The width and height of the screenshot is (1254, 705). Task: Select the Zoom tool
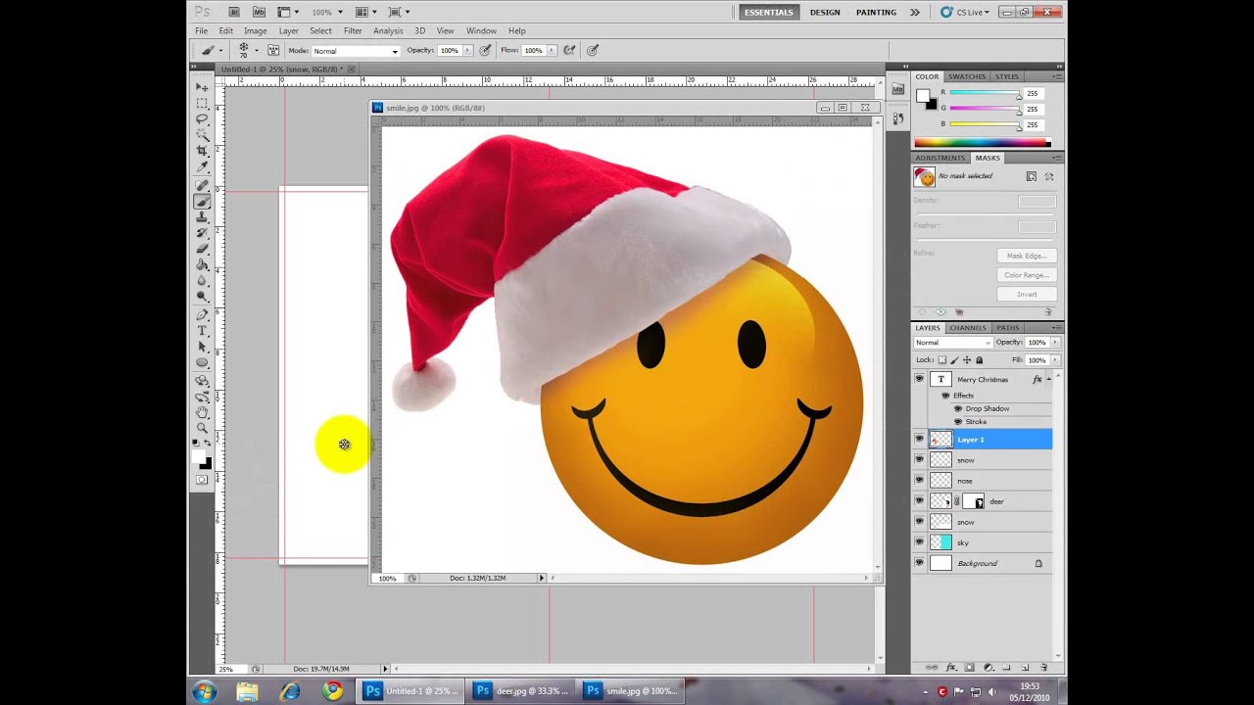(x=203, y=428)
